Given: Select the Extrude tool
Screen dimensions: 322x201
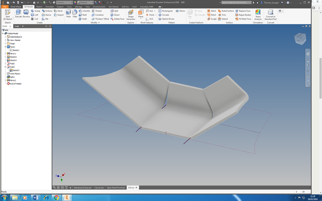Looking at the screenshot, I should point(18,14).
